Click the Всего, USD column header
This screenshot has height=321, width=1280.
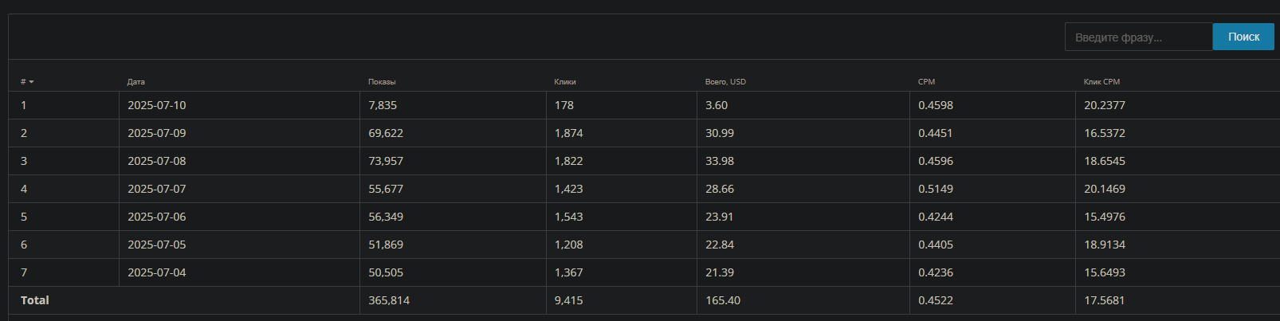click(725, 82)
